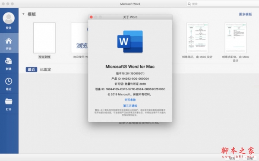Click into the search field at top
The height and width of the screenshot is (161, 259).
(x=224, y=4)
